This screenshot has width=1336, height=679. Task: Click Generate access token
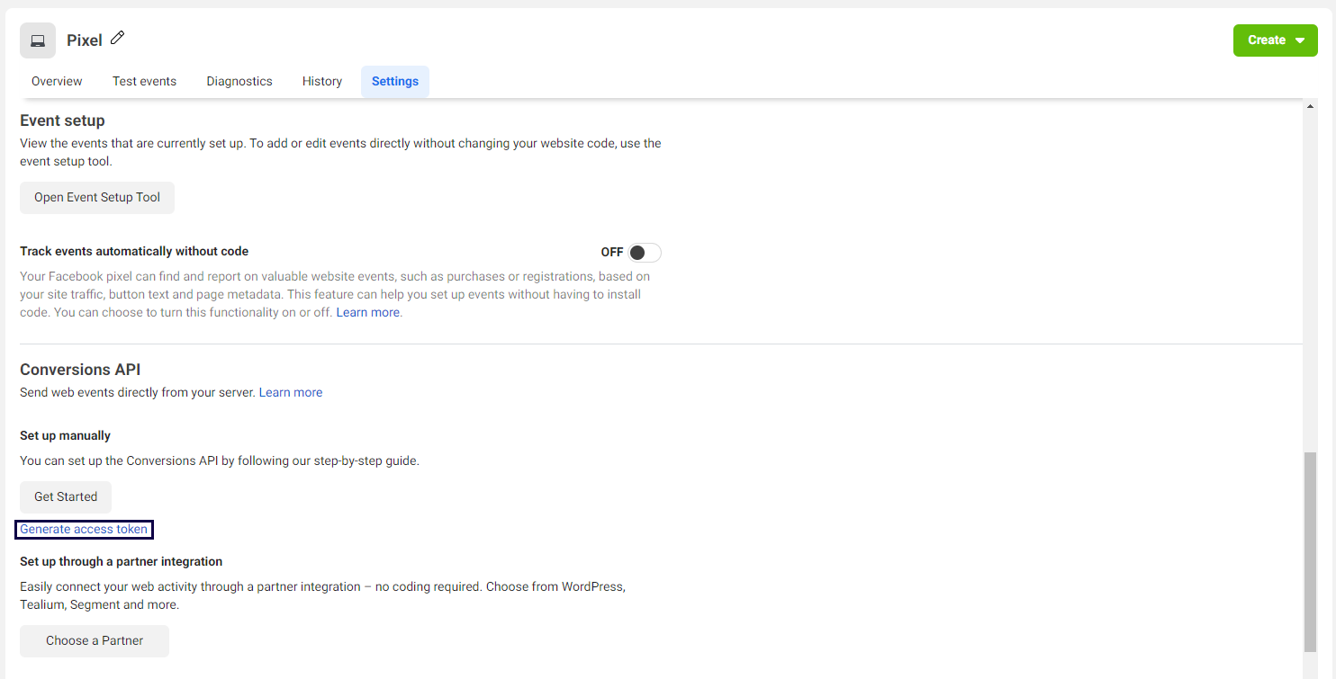tap(84, 529)
